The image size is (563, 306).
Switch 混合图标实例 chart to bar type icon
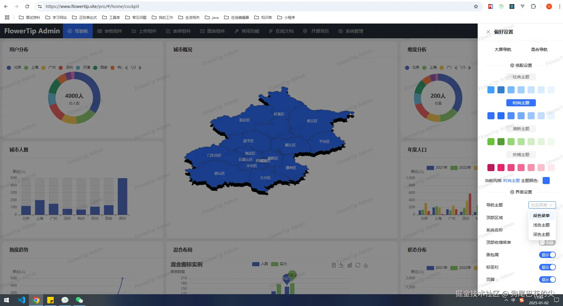[350, 265]
